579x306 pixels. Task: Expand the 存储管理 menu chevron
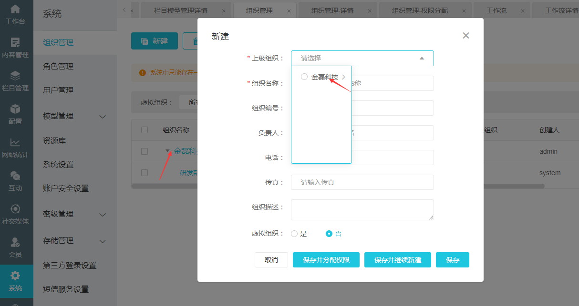click(103, 241)
